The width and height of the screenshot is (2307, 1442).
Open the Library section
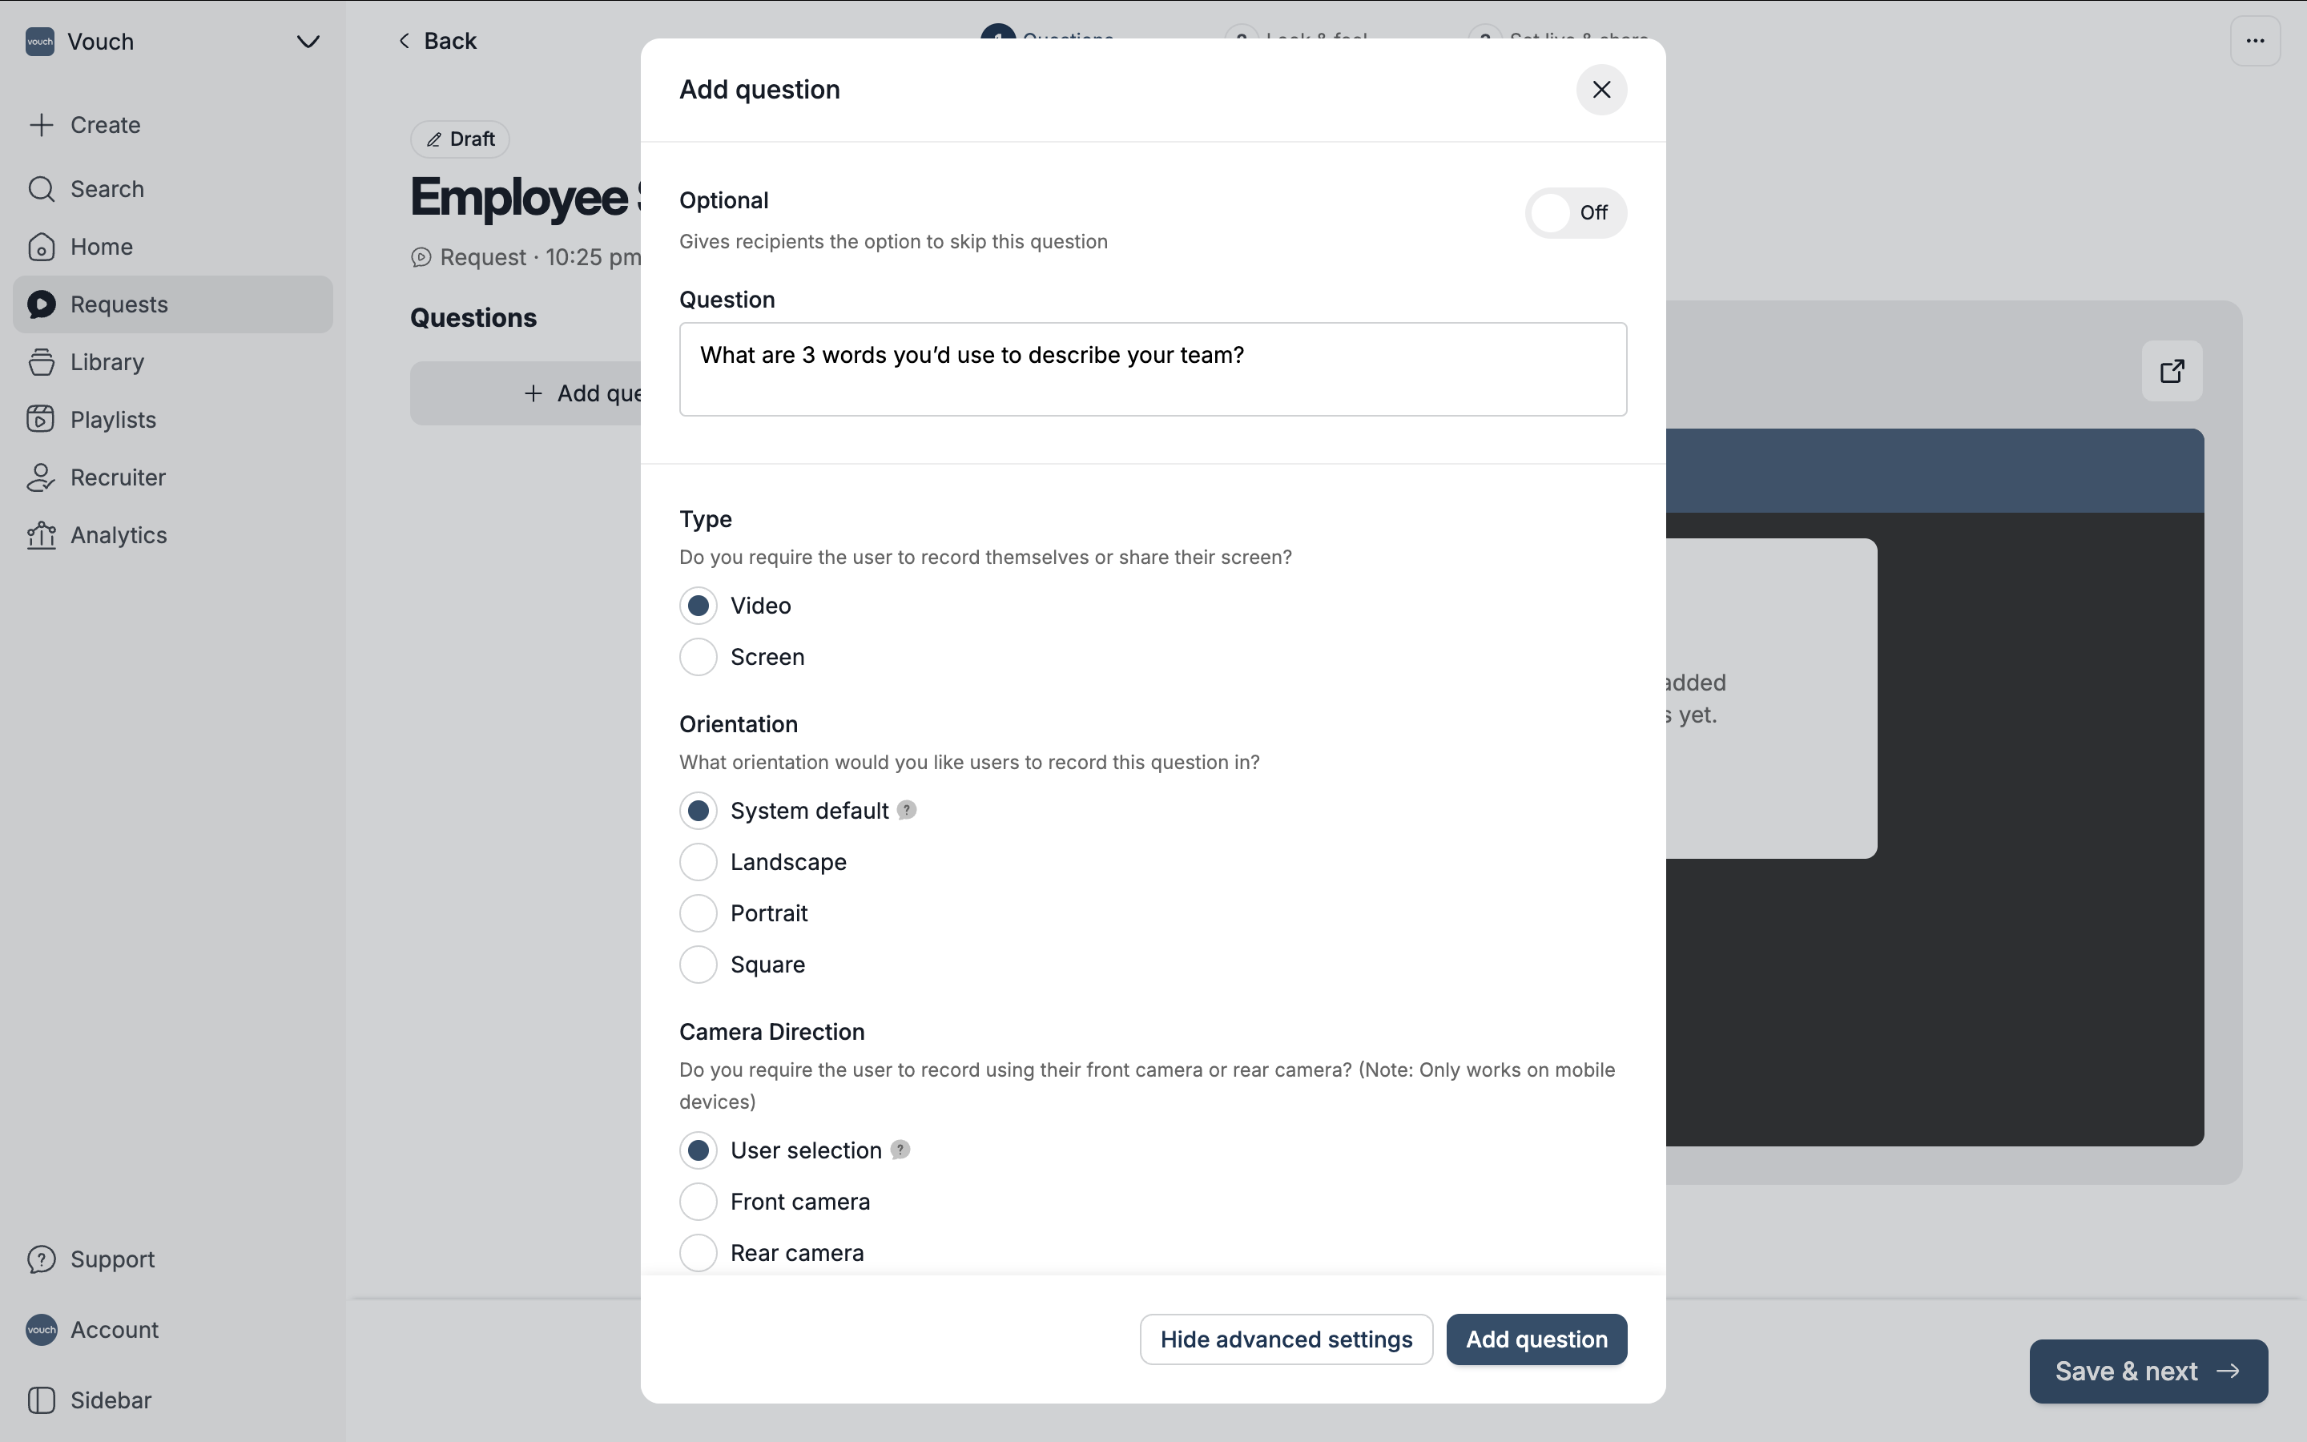172,361
